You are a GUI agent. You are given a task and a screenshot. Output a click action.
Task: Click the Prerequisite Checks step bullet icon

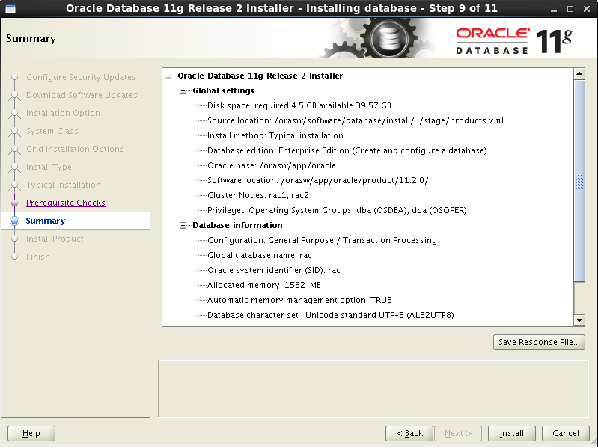pyautogui.click(x=14, y=203)
